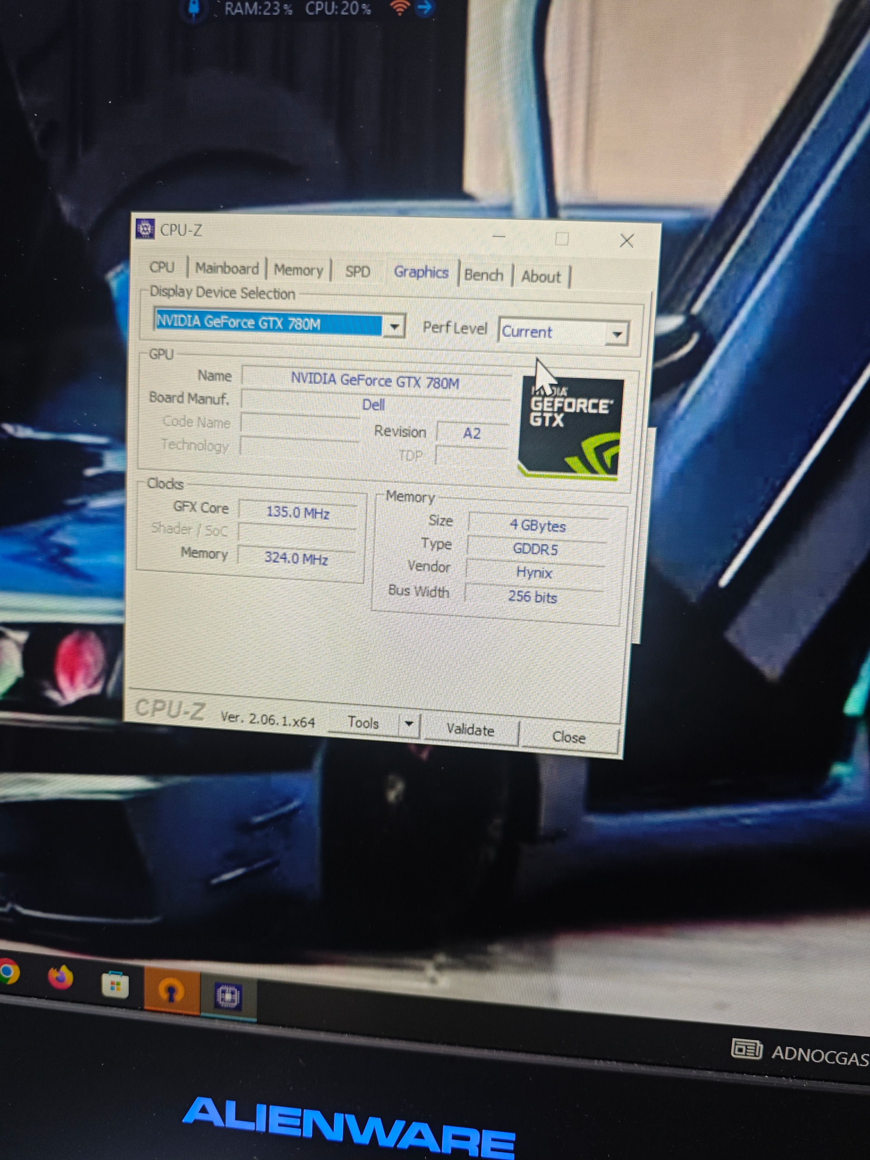Open the Mainboard tab
The width and height of the screenshot is (870, 1160).
(227, 269)
